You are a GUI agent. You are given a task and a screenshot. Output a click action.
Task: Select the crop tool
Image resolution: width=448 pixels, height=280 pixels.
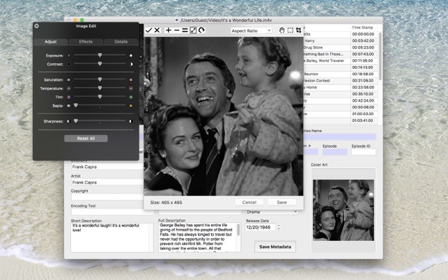(x=299, y=31)
